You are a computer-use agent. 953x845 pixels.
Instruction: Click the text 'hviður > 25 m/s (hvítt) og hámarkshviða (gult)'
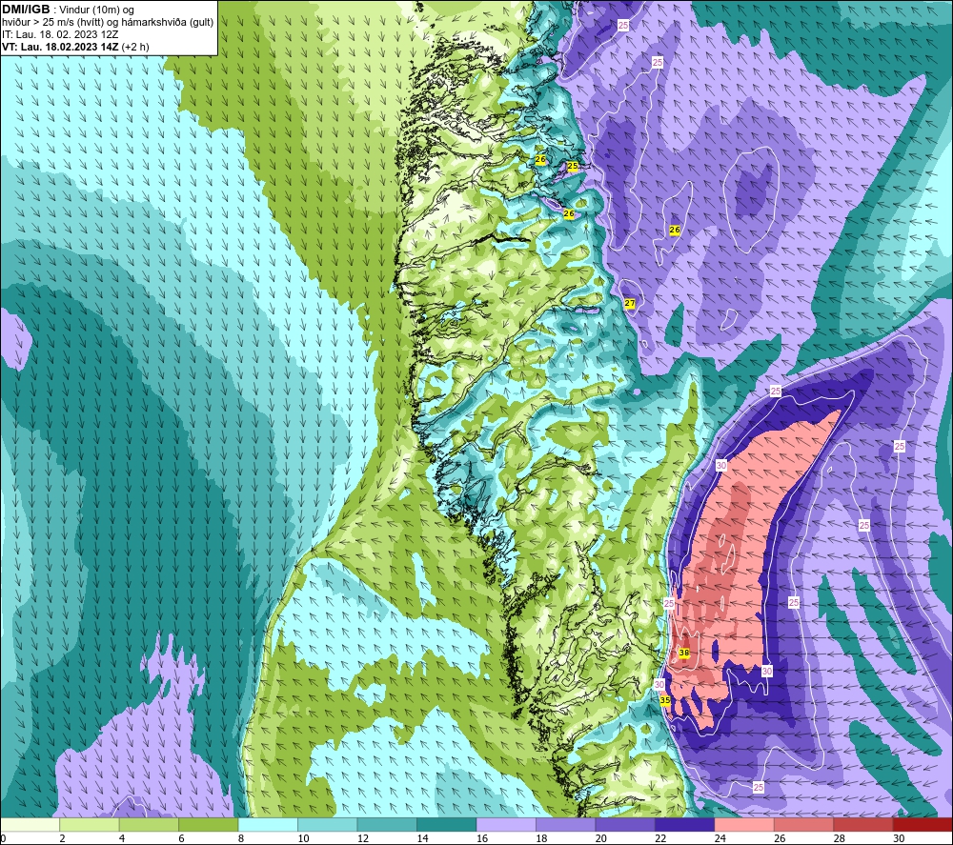tap(108, 23)
